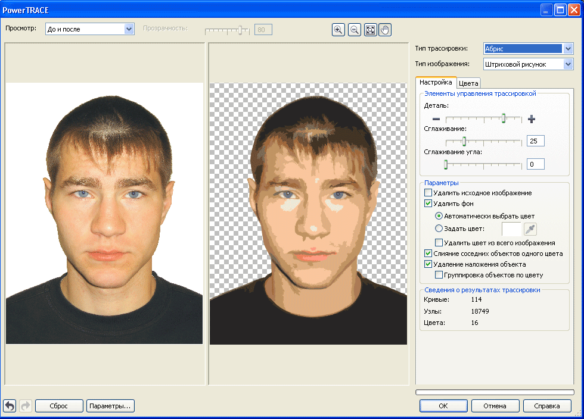Maximize the PowerTRACE window
This screenshot has height=419, width=584.
[x=560, y=10]
